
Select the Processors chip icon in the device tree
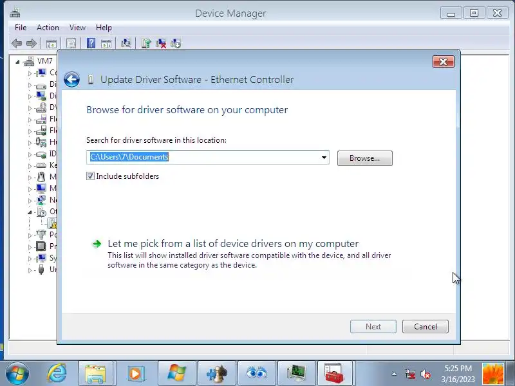41,246
